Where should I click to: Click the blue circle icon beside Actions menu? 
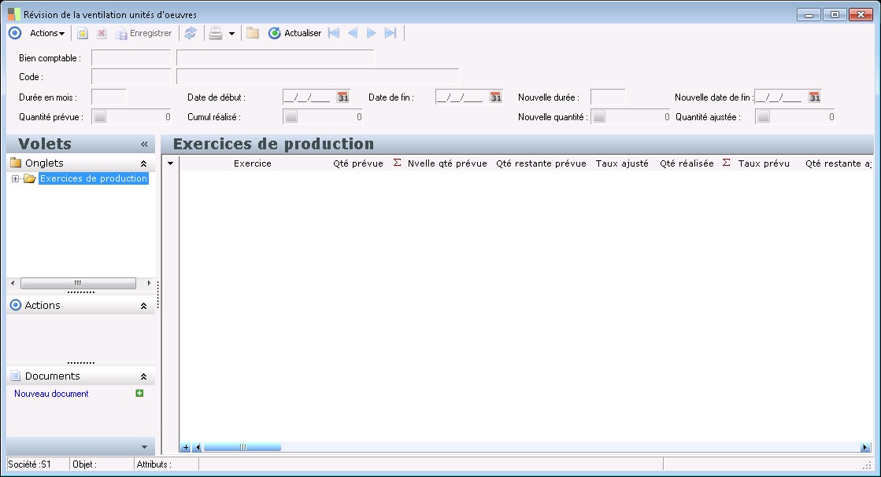(15, 33)
